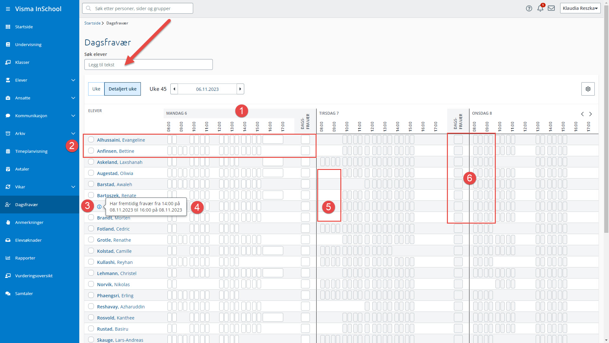Image resolution: width=609 pixels, height=343 pixels.
Task: Expand the Ansatte sidebar menu
Action: coord(73,98)
